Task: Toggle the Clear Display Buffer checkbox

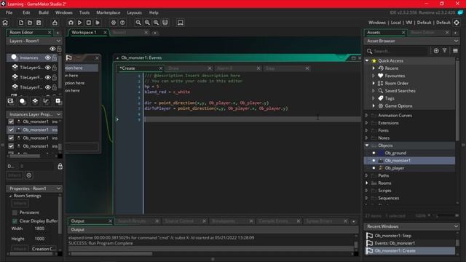Action: [15, 221]
